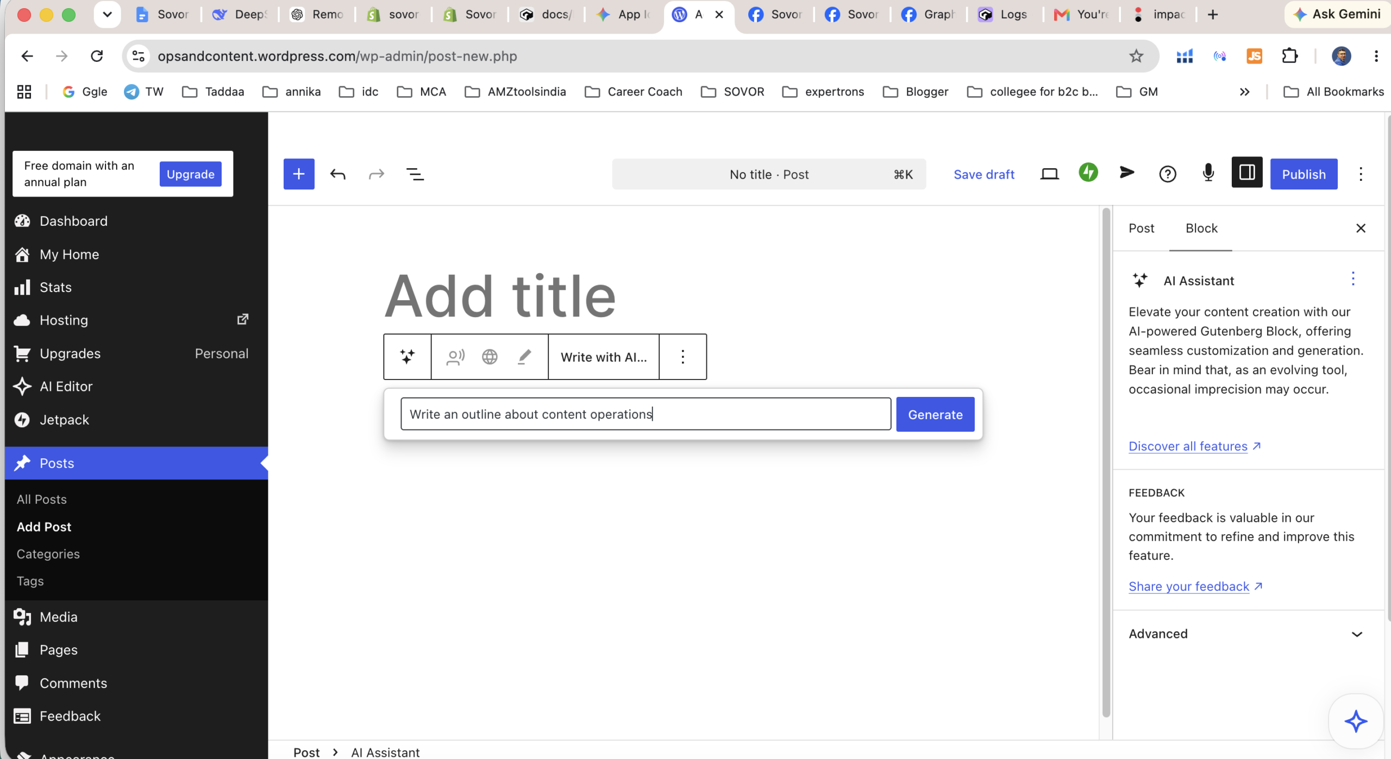1391x759 pixels.
Task: Toggle the settings sidebar panel button
Action: (x=1246, y=173)
